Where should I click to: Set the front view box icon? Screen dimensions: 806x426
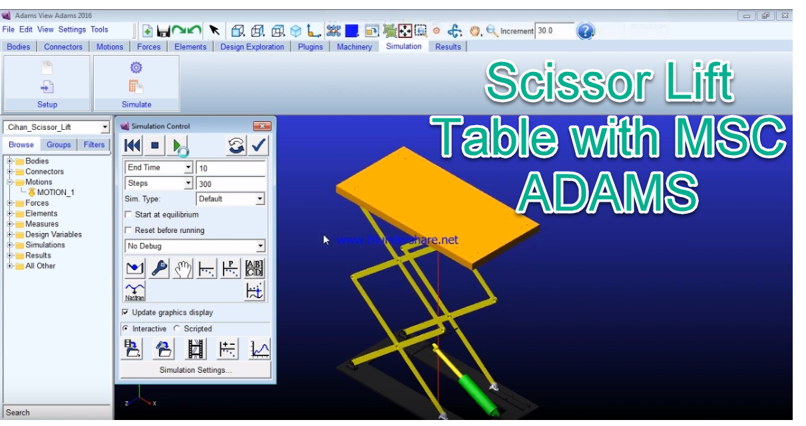tap(238, 31)
